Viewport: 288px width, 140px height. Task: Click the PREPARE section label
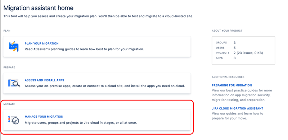tap(9, 67)
